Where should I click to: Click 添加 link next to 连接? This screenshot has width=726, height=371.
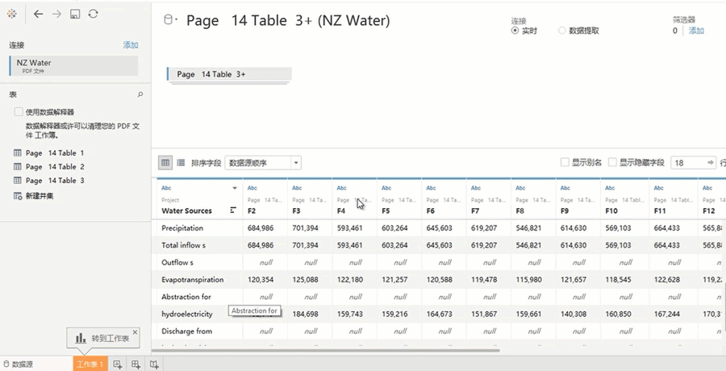(130, 45)
